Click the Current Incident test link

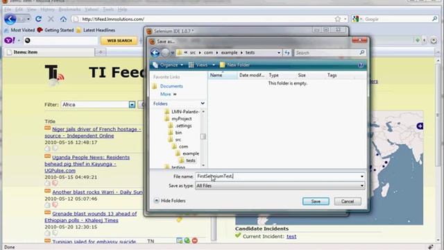291,236
